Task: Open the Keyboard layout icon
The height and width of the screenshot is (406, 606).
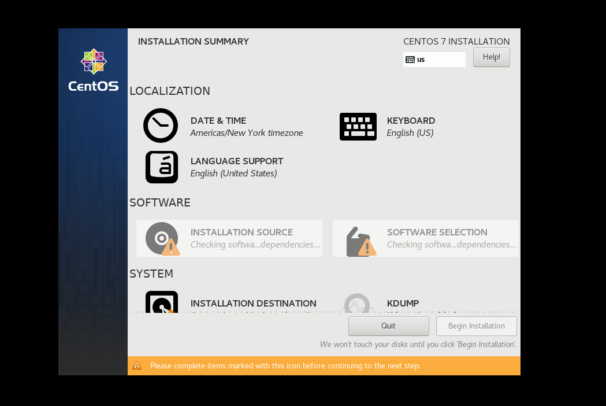Action: [358, 127]
